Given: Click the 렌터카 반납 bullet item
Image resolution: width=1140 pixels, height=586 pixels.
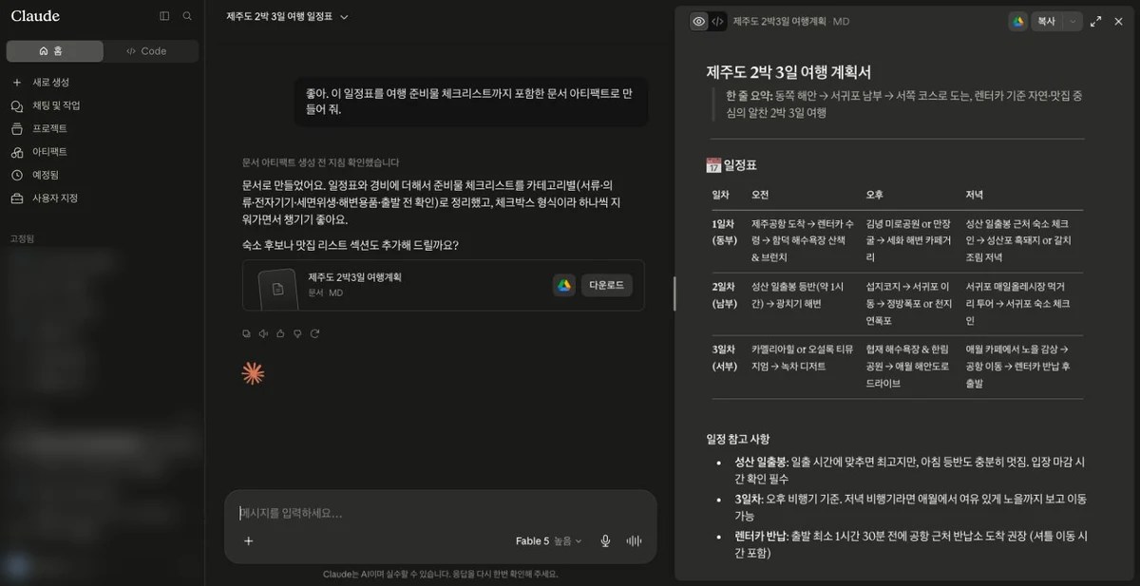Looking at the screenshot, I should (910, 544).
